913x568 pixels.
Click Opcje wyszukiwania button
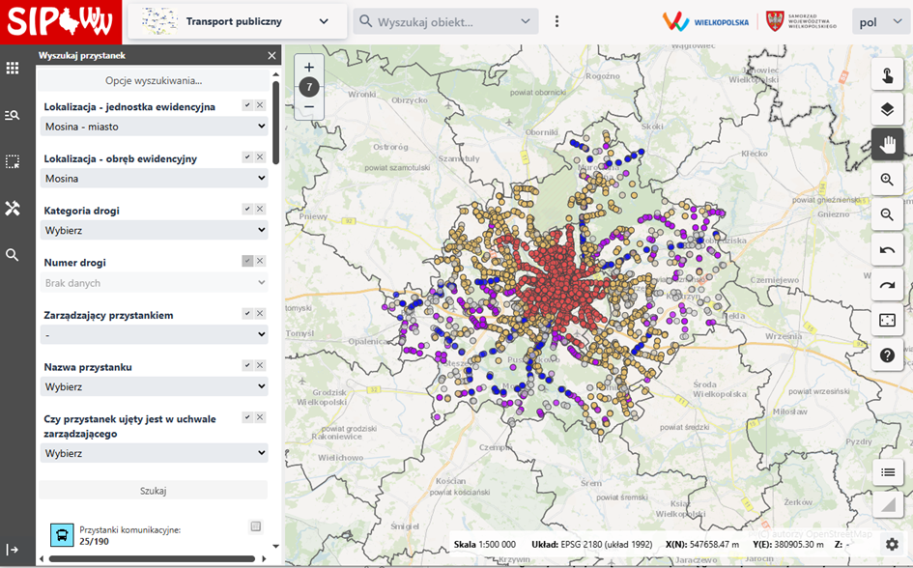pos(155,80)
